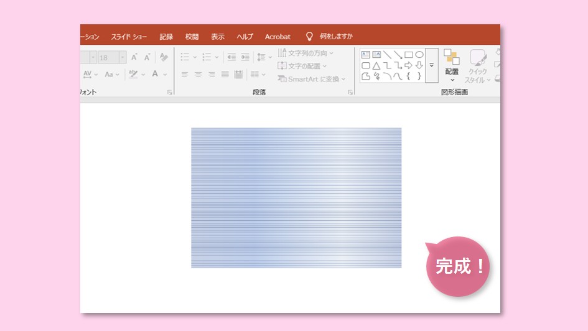Screen dimensions: 588x331
Task: Distribute text evenly
Action: tap(238, 74)
